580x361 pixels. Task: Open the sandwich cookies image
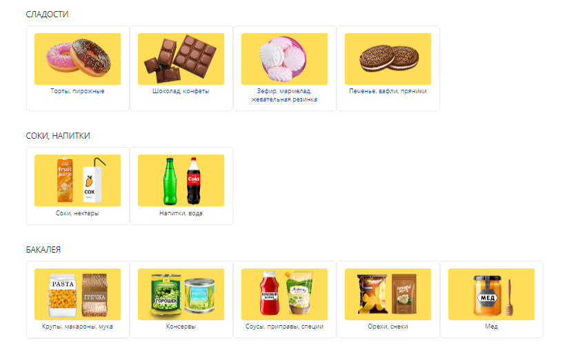tap(388, 59)
